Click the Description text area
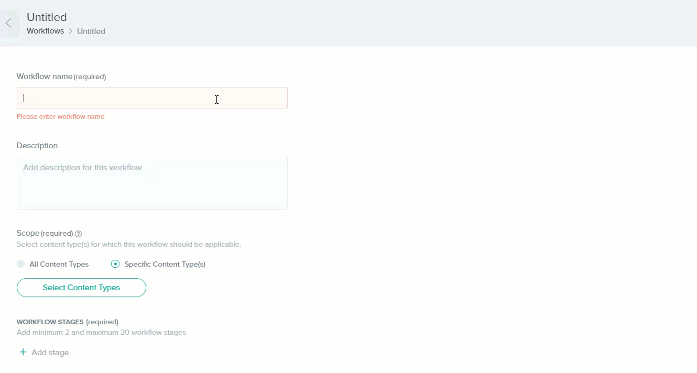 point(152,183)
